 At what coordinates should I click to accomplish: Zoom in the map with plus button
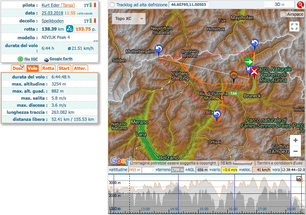pyautogui.click(x=295, y=140)
